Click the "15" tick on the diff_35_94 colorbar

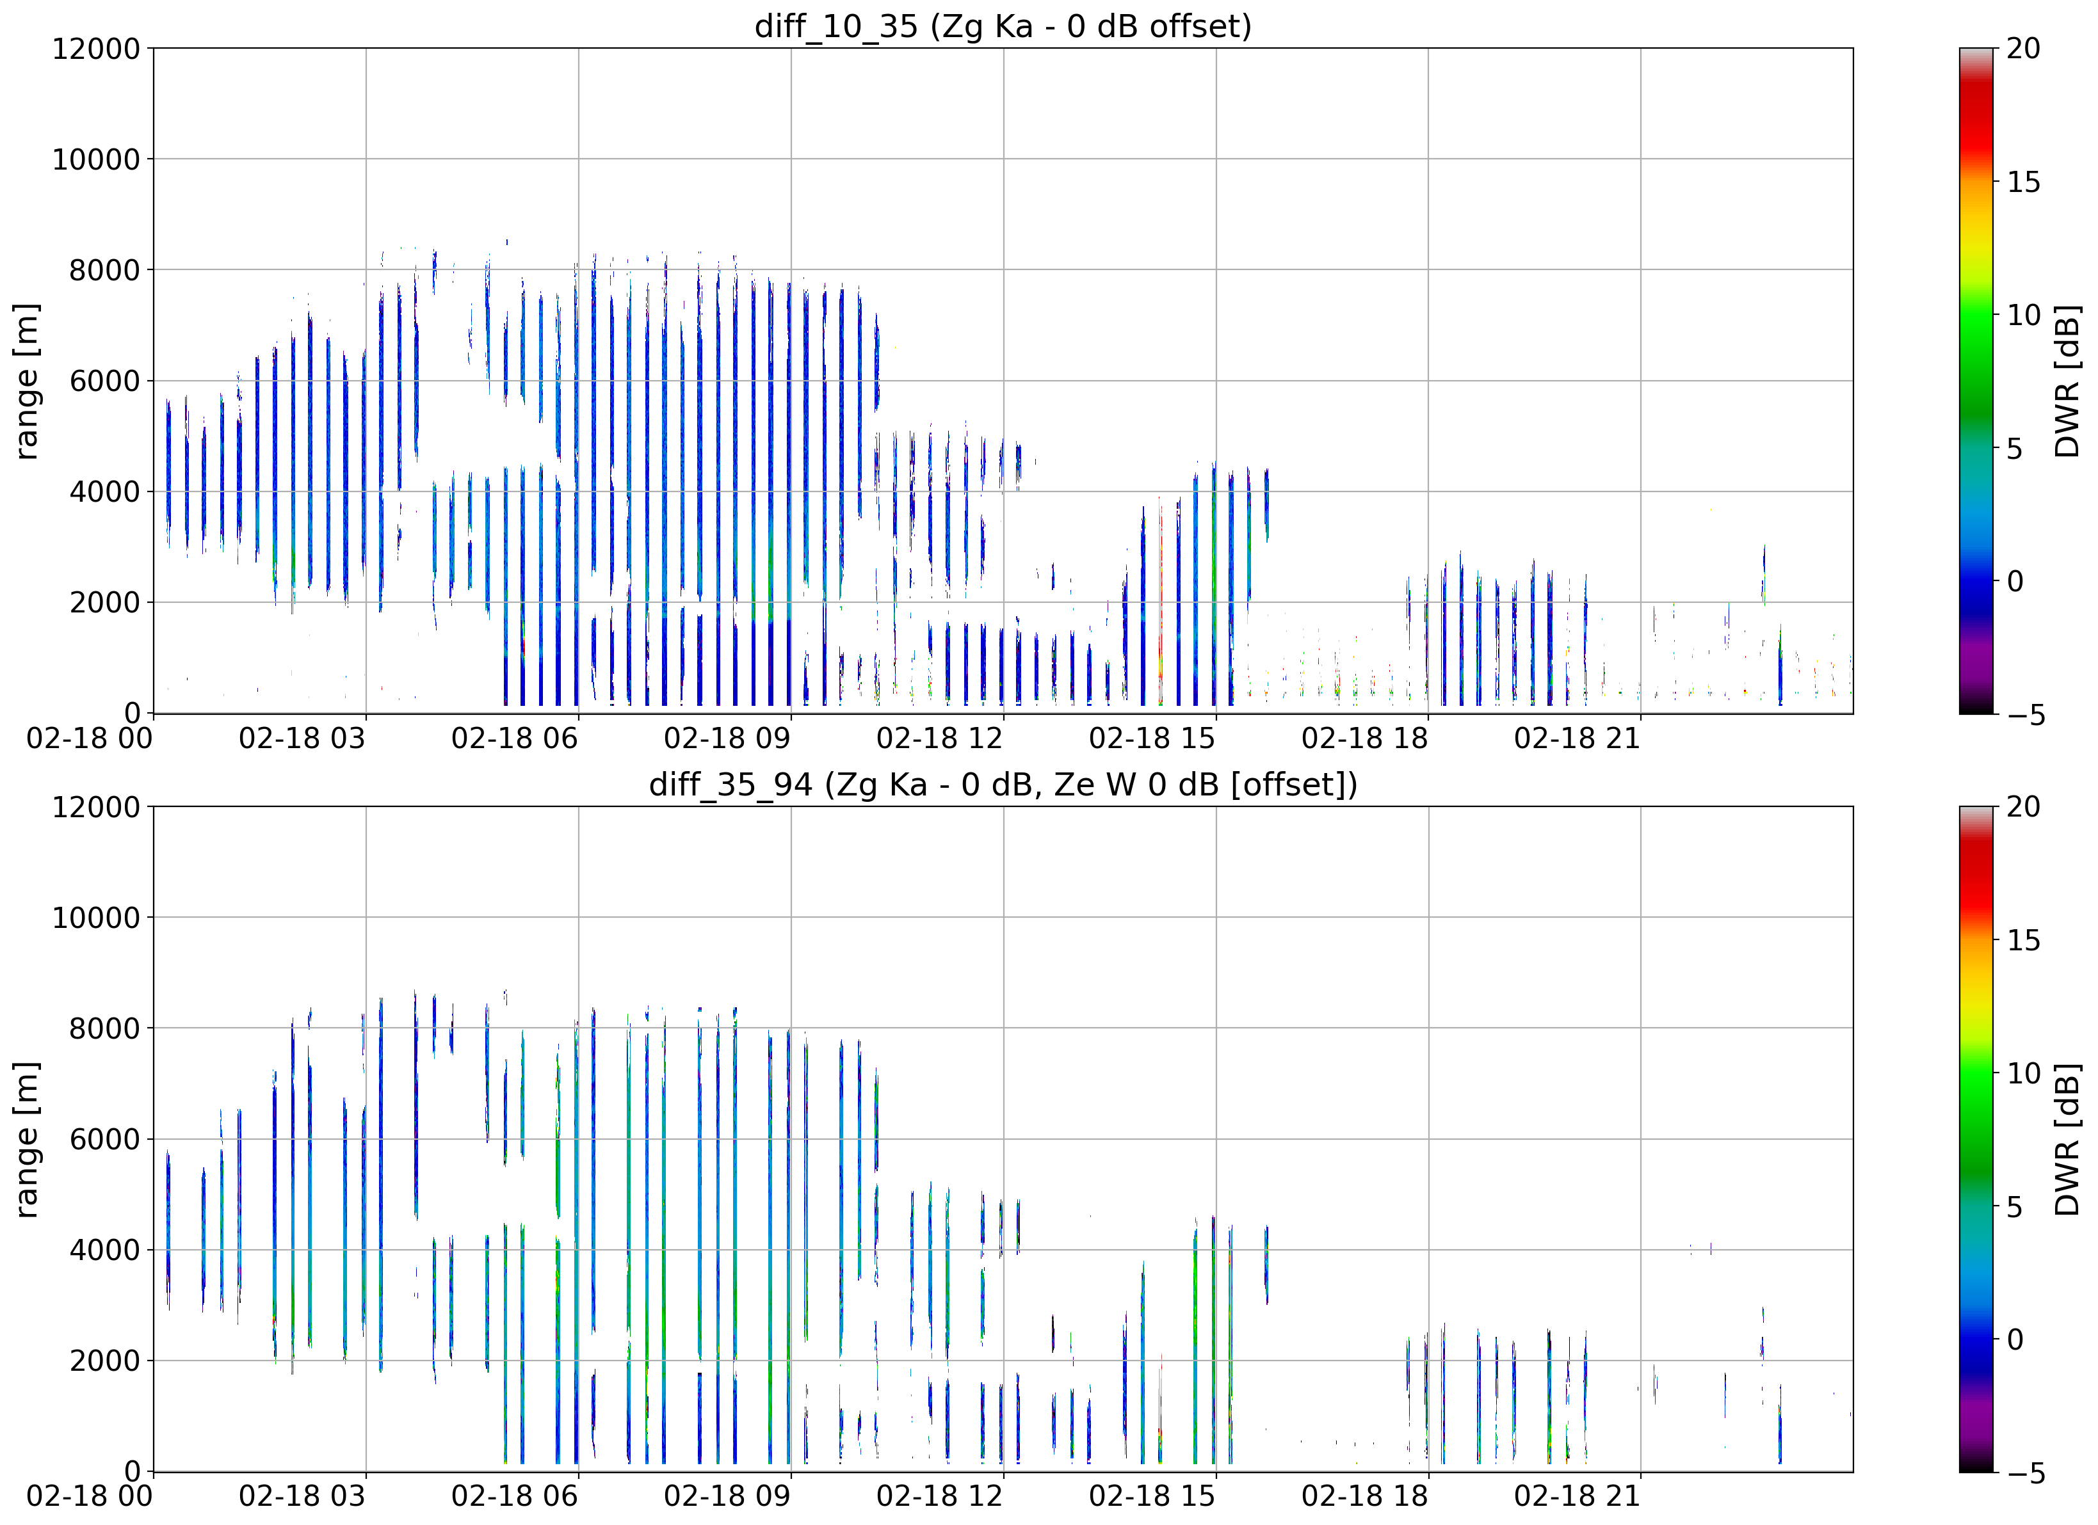2023,941
